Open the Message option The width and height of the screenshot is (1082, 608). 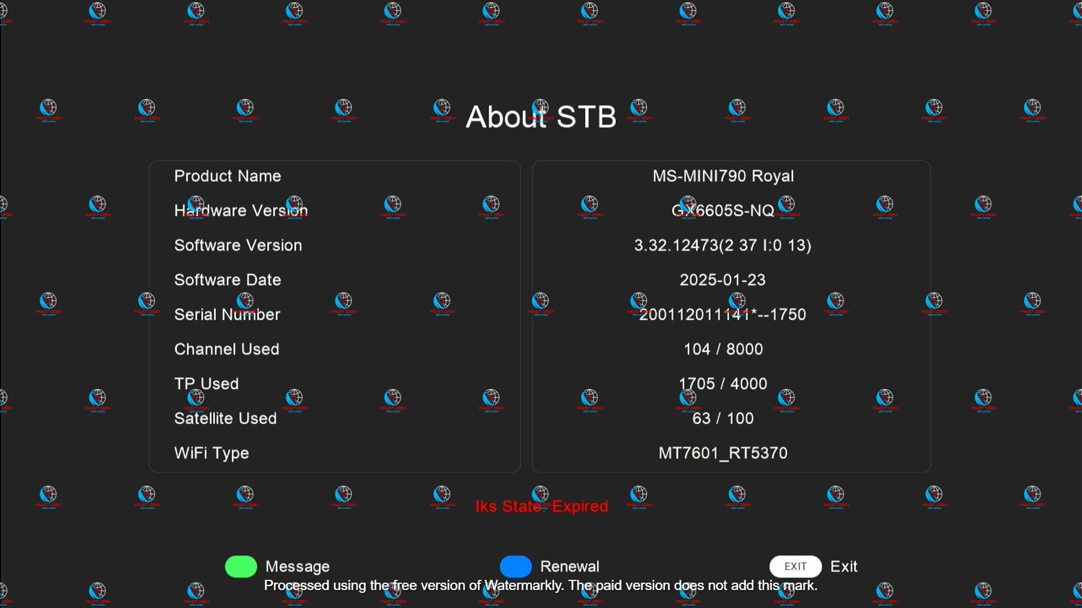click(298, 566)
